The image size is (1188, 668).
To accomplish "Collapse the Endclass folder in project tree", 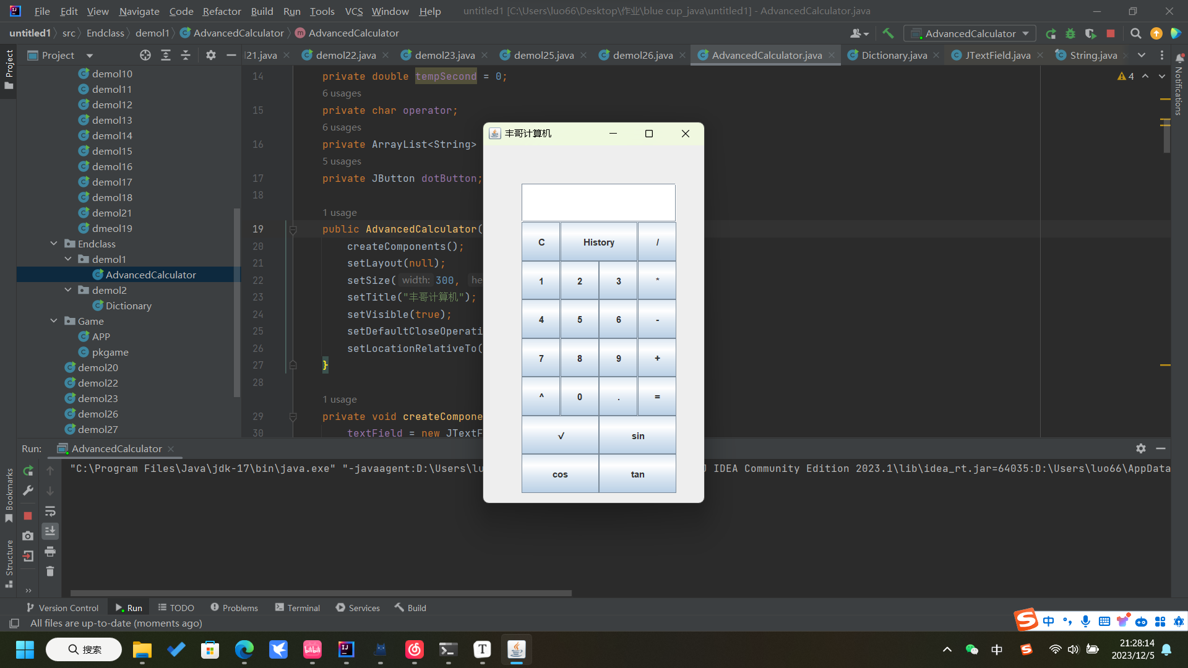I will 54,244.
